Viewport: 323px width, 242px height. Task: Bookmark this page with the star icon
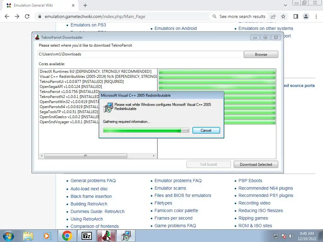click(283, 16)
